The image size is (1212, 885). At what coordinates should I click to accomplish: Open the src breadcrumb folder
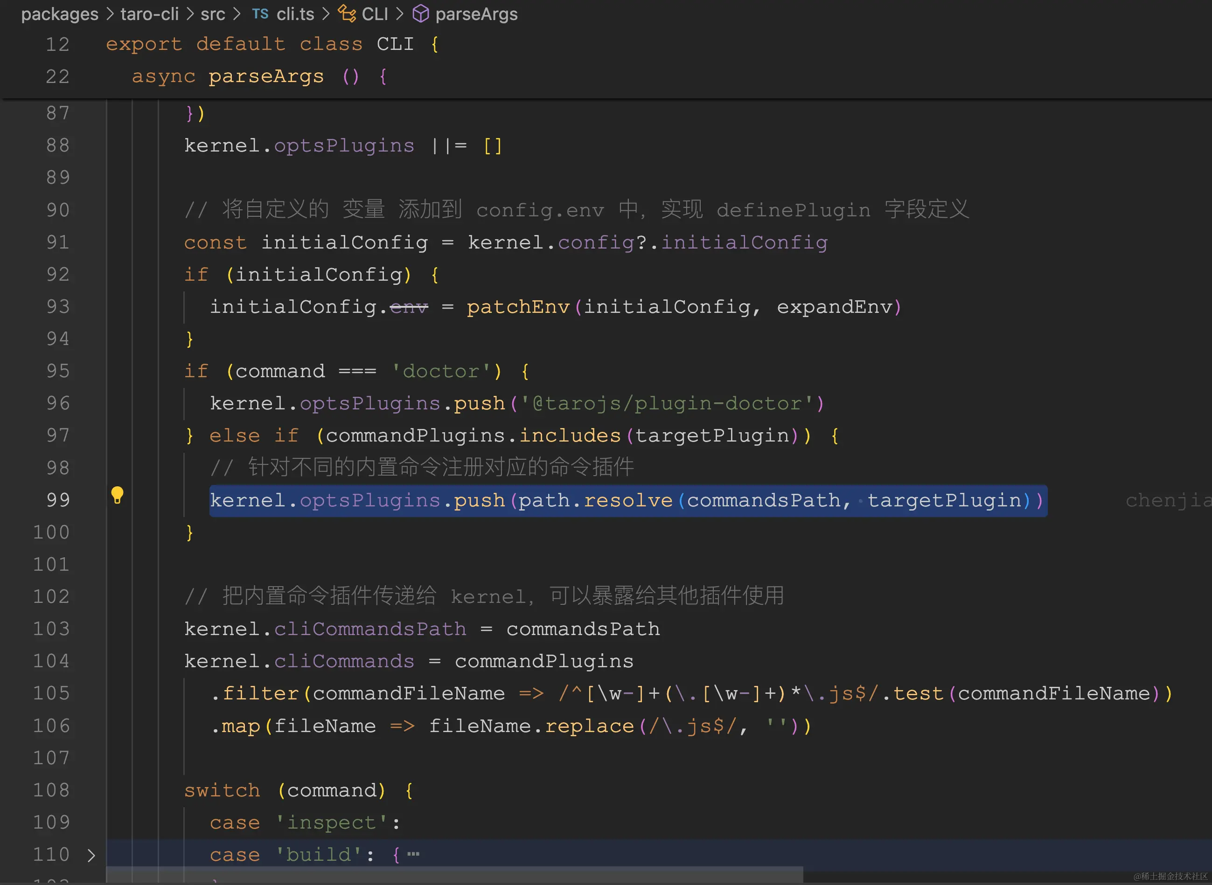tap(212, 14)
